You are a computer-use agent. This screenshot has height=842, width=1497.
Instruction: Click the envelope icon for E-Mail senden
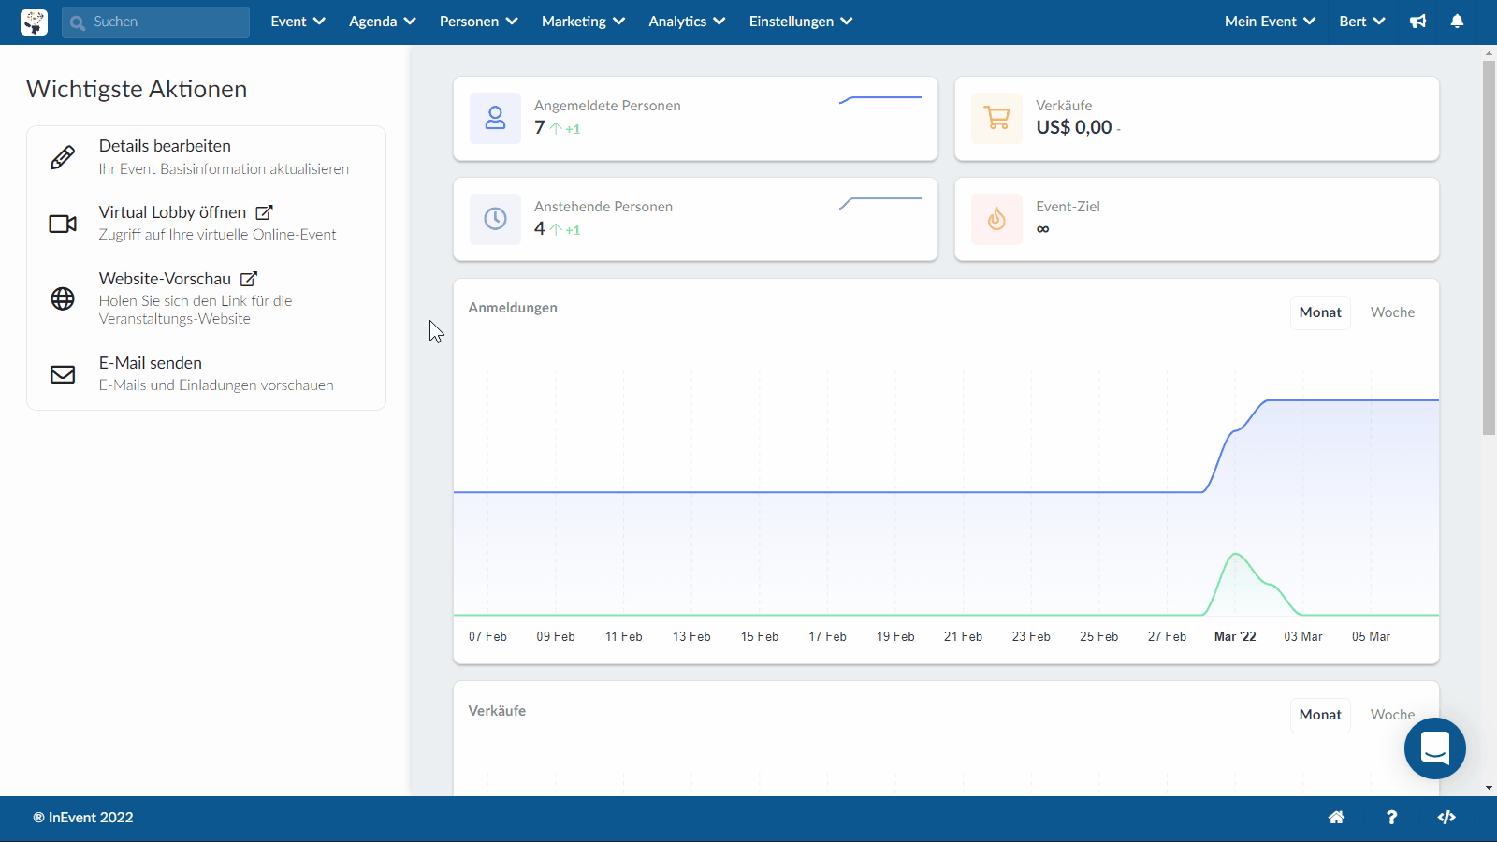(63, 374)
